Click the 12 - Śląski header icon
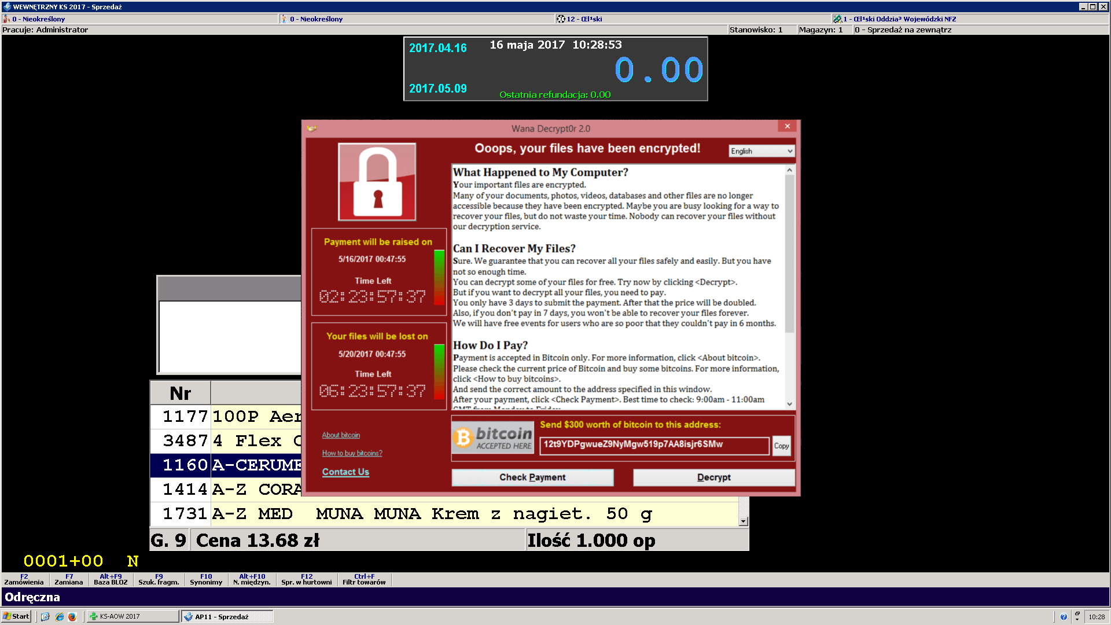The image size is (1111, 625). tap(561, 19)
